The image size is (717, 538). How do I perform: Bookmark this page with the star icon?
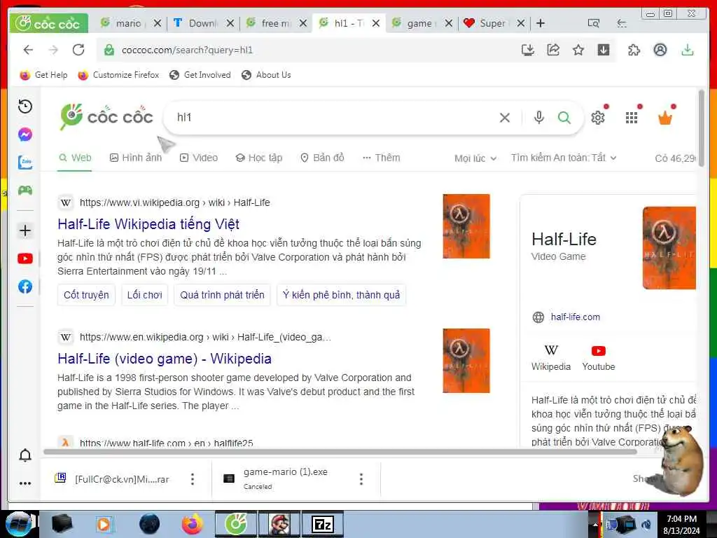[x=578, y=50]
